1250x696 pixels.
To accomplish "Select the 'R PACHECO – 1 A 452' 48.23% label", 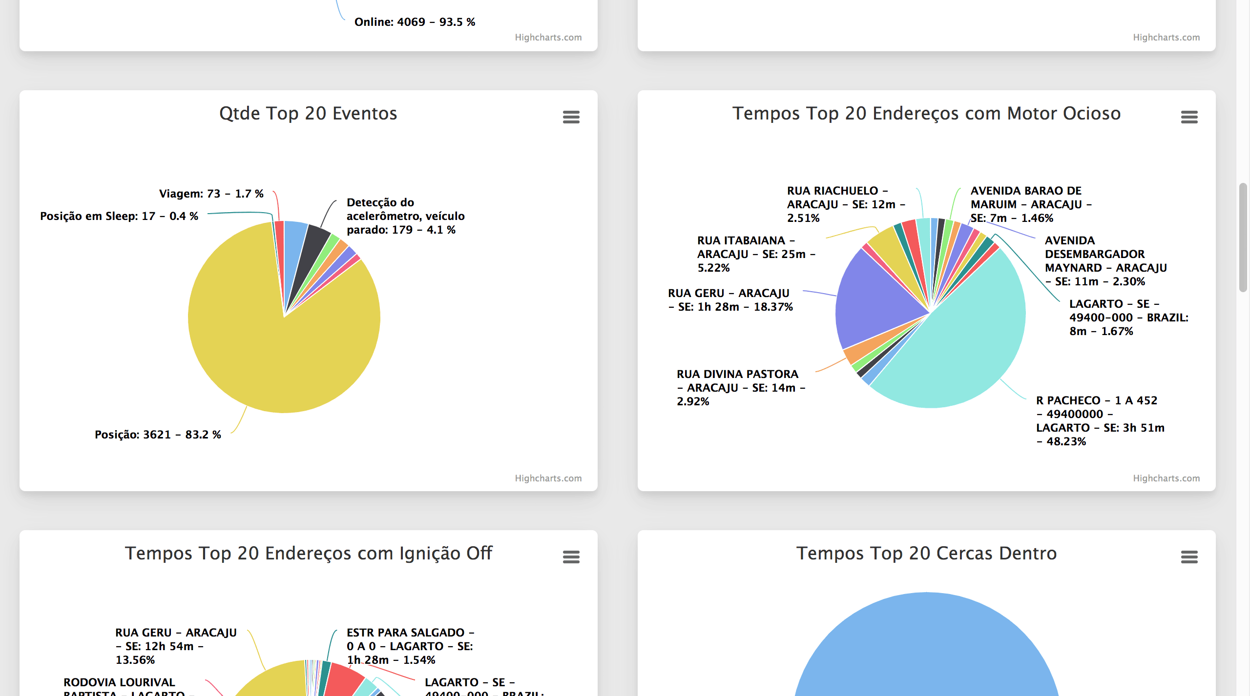I will click(1101, 421).
